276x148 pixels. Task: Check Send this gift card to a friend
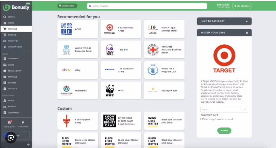point(202,119)
